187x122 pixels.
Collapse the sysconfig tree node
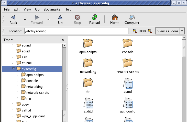13,69
